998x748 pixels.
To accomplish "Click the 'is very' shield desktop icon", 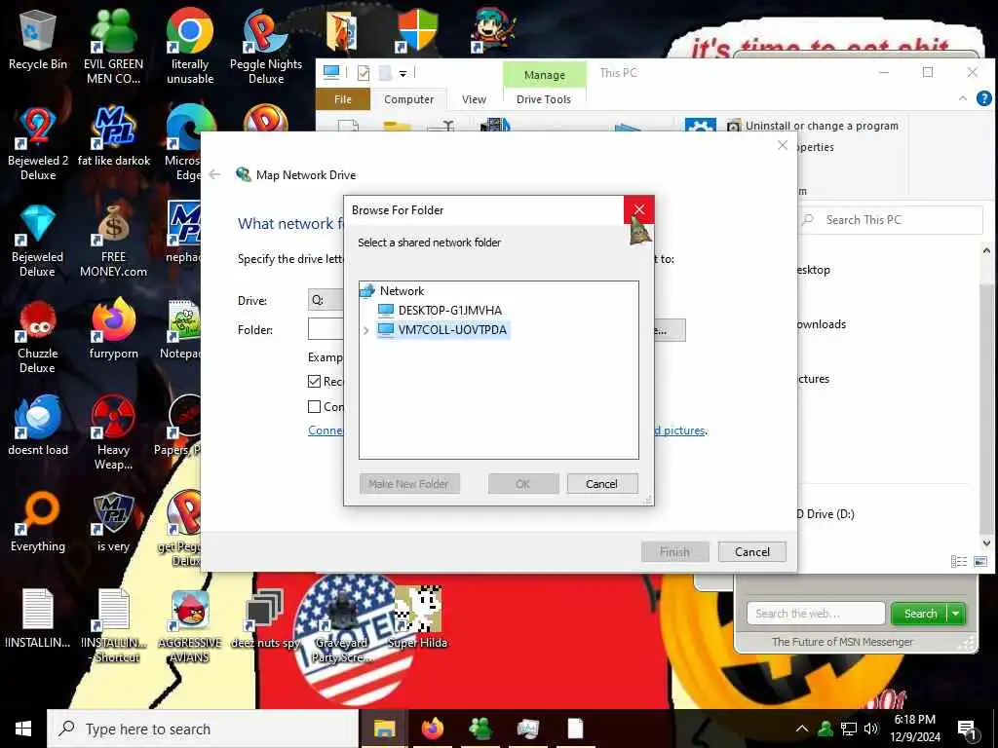I will coord(113,523).
